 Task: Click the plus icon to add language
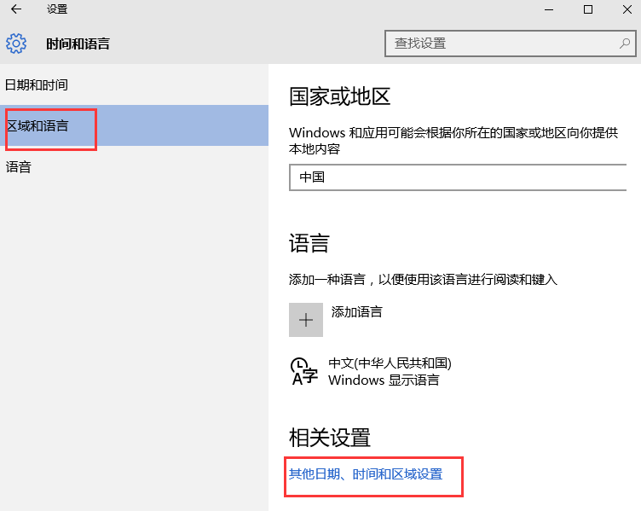click(x=306, y=319)
